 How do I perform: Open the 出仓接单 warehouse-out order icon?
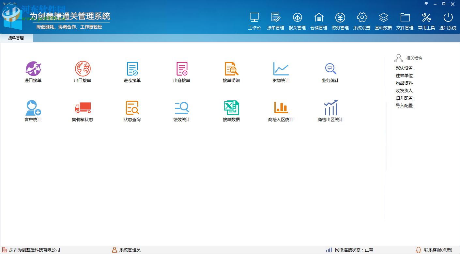tap(182, 68)
